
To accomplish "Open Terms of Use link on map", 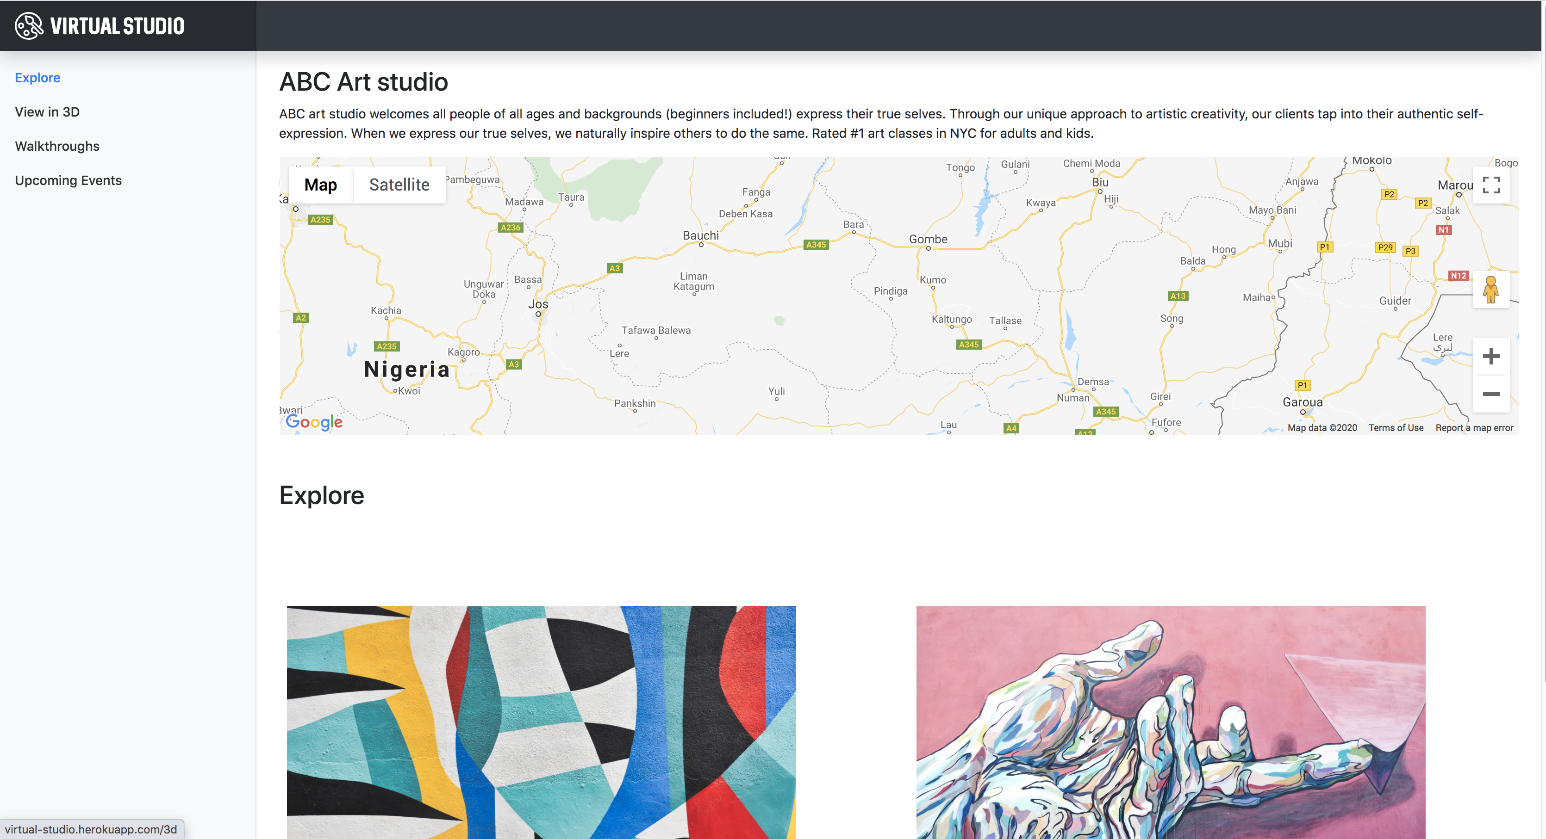I will click(1396, 428).
